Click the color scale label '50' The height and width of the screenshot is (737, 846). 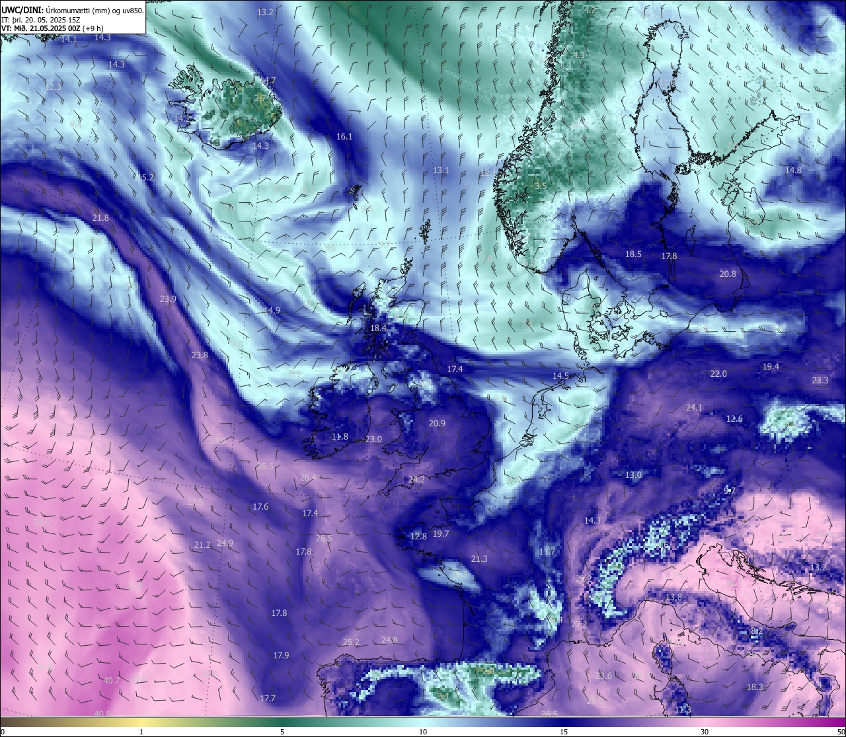841,732
